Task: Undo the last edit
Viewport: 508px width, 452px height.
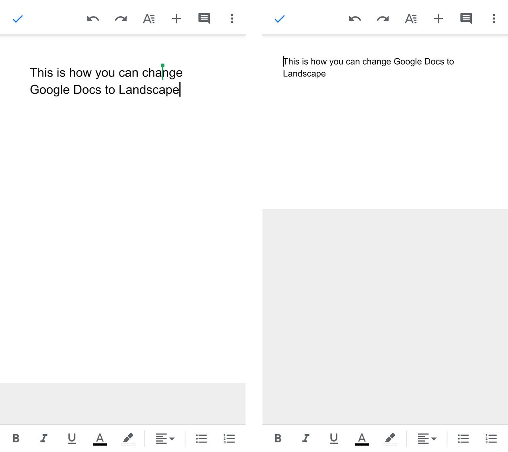Action: [92, 18]
